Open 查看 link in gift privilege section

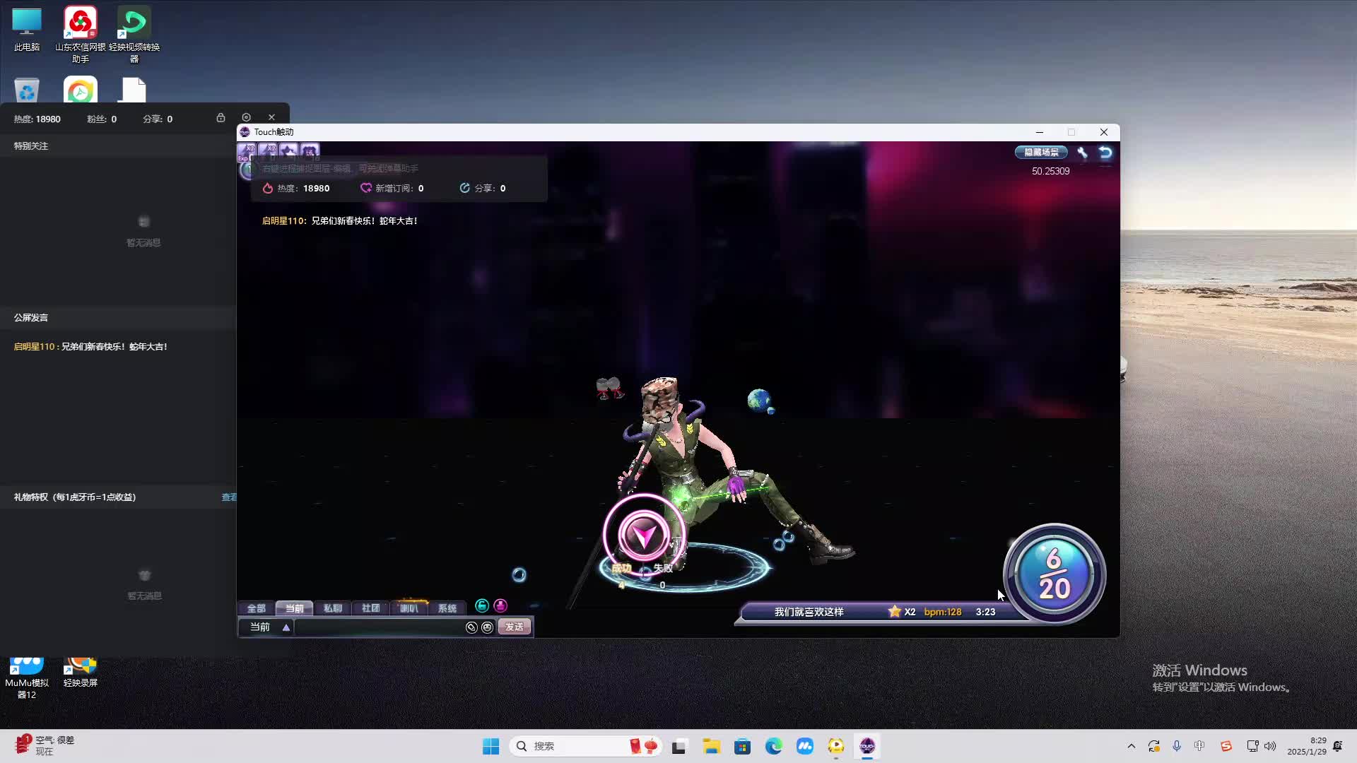(229, 497)
